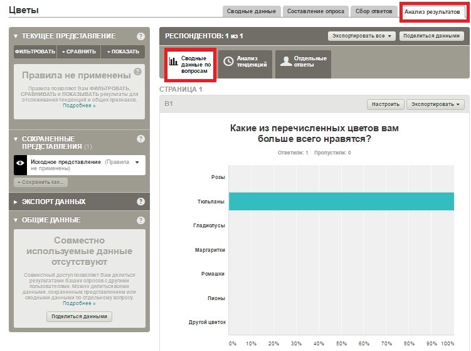Open dropdown arrow next to Исходное представление
Image resolution: width=471 pixels, height=351 pixels.
tap(137, 163)
